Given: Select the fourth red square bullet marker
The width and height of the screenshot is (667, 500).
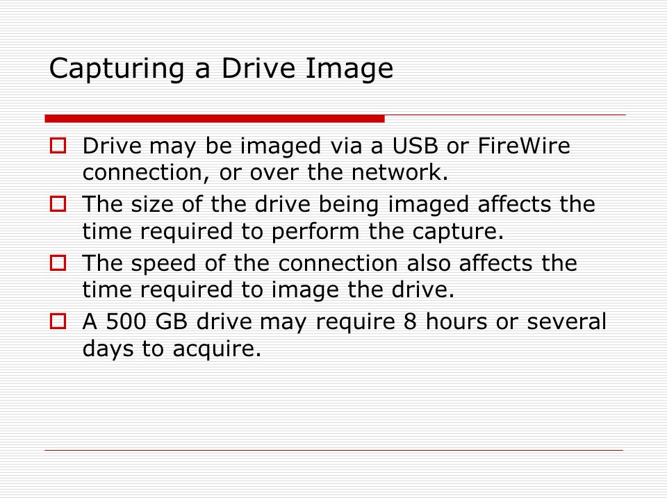Looking at the screenshot, I should (58, 322).
